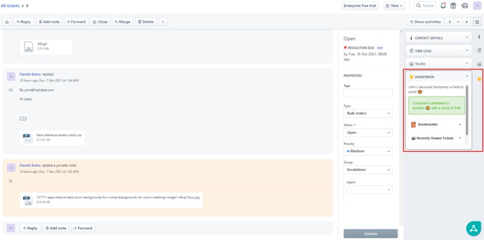Star this ticket with the star icon
Viewport: 484px width, 240px height.
7,22
